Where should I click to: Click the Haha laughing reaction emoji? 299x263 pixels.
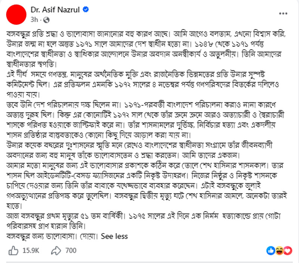click(279, 251)
